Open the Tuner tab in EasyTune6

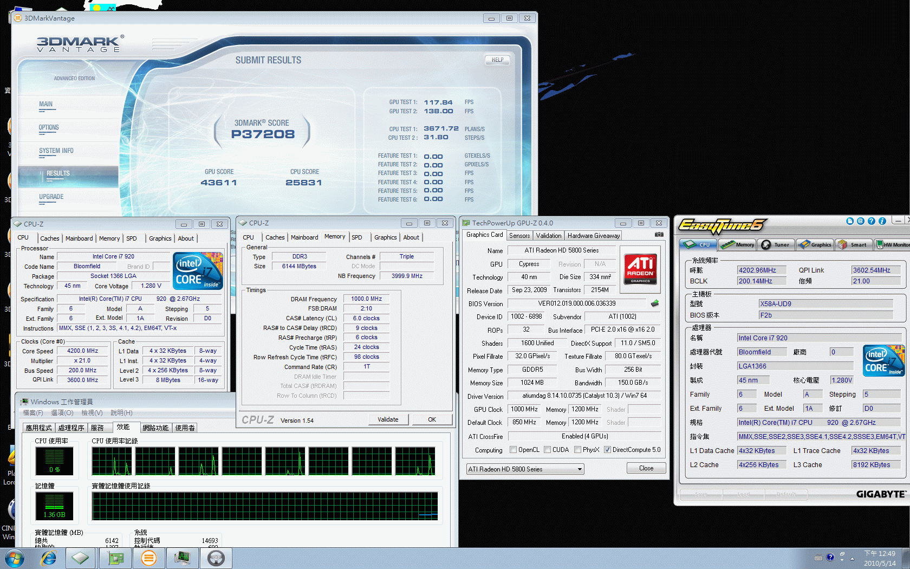776,245
